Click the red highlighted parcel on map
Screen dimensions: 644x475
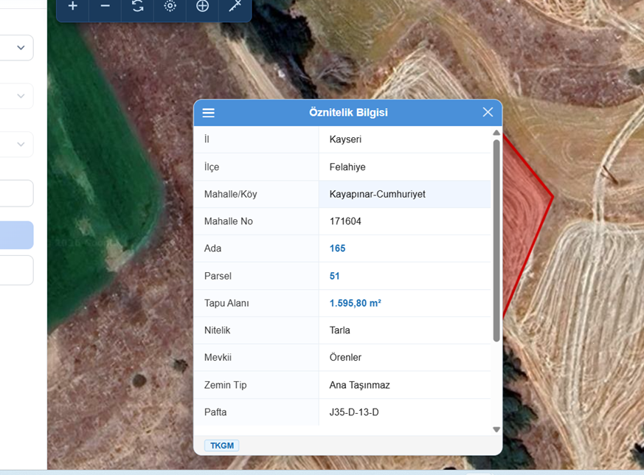point(524,213)
